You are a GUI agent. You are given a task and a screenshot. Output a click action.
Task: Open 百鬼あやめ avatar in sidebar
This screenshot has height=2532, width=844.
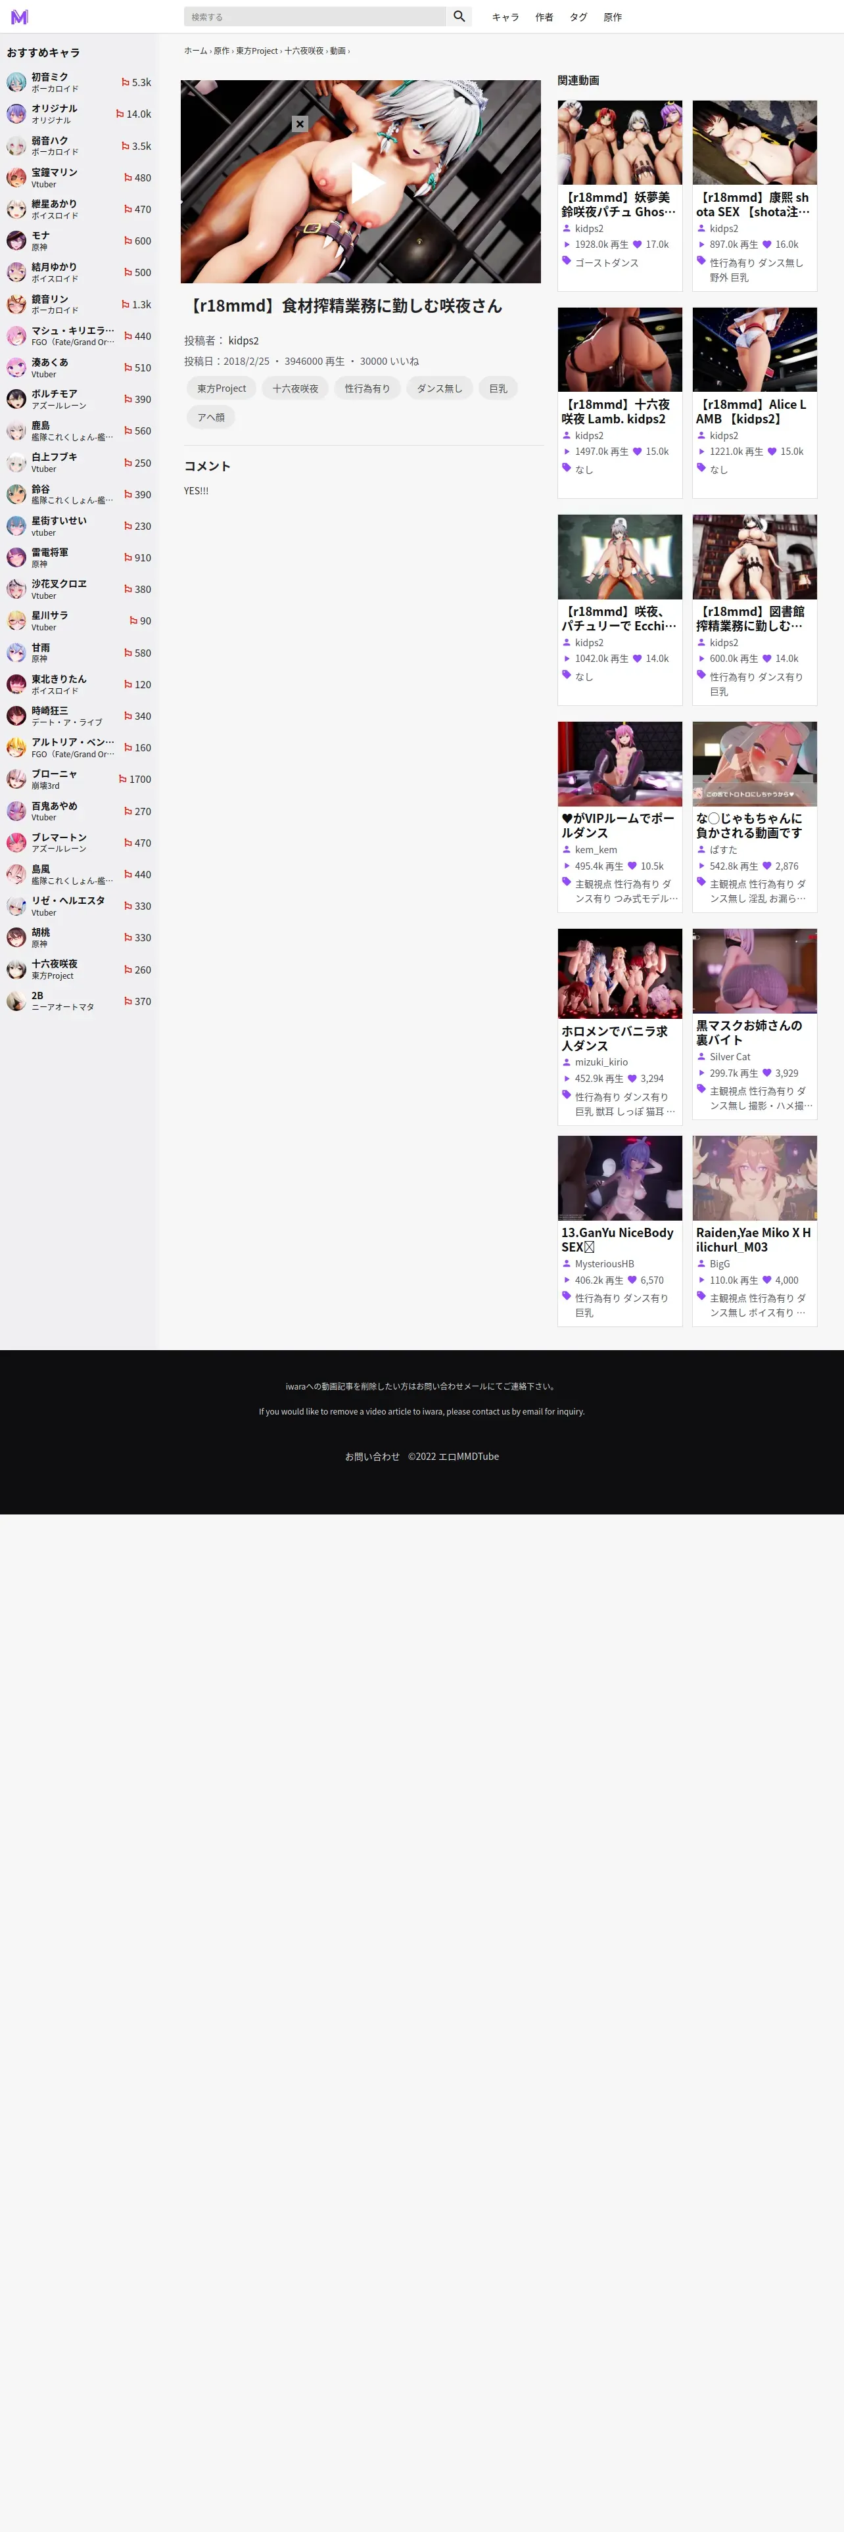click(x=16, y=811)
